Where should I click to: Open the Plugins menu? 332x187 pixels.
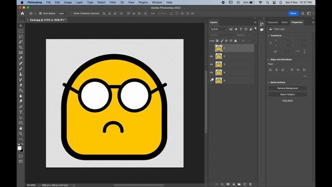143,2
